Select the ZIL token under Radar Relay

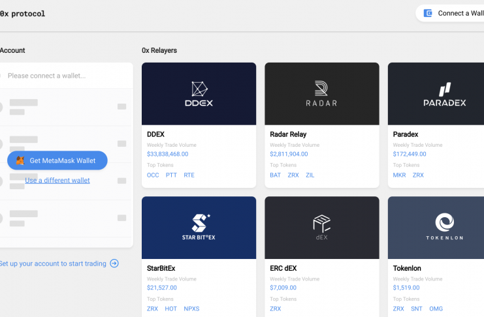tap(310, 175)
